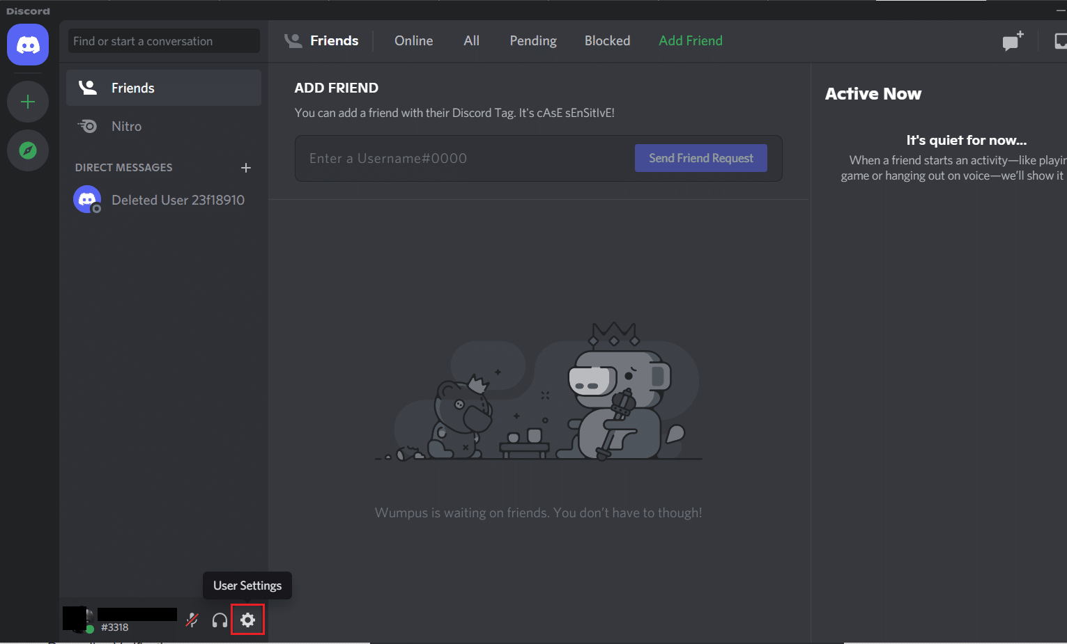Click the find conversation search bar
Image resolution: width=1067 pixels, height=644 pixels.
[x=163, y=40]
